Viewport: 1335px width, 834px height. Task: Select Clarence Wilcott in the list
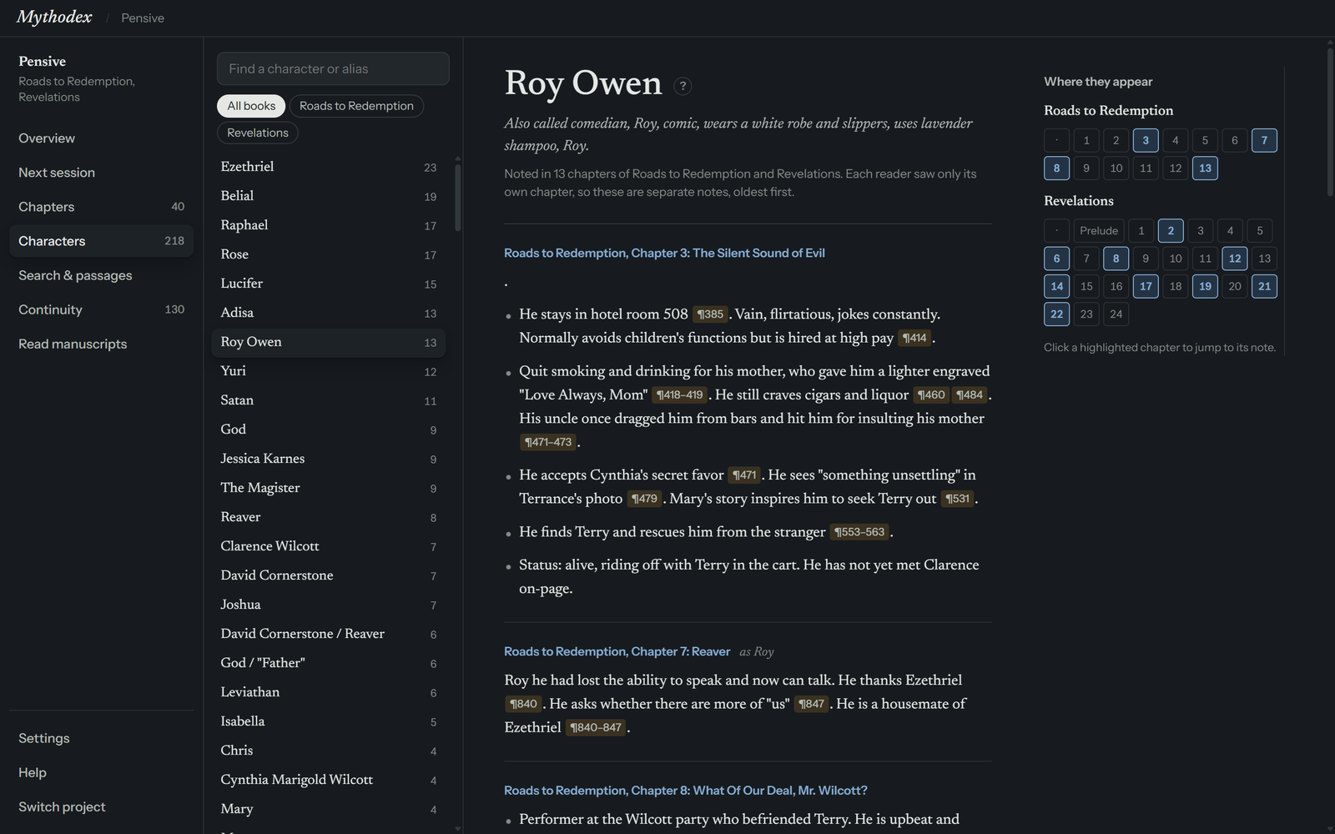click(x=329, y=546)
